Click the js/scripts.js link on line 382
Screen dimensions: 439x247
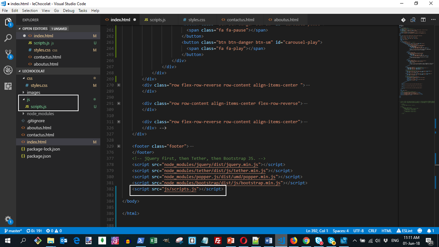pos(180,189)
